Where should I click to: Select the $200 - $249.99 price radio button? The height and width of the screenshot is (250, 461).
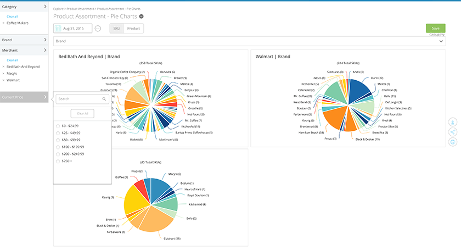tap(58, 154)
